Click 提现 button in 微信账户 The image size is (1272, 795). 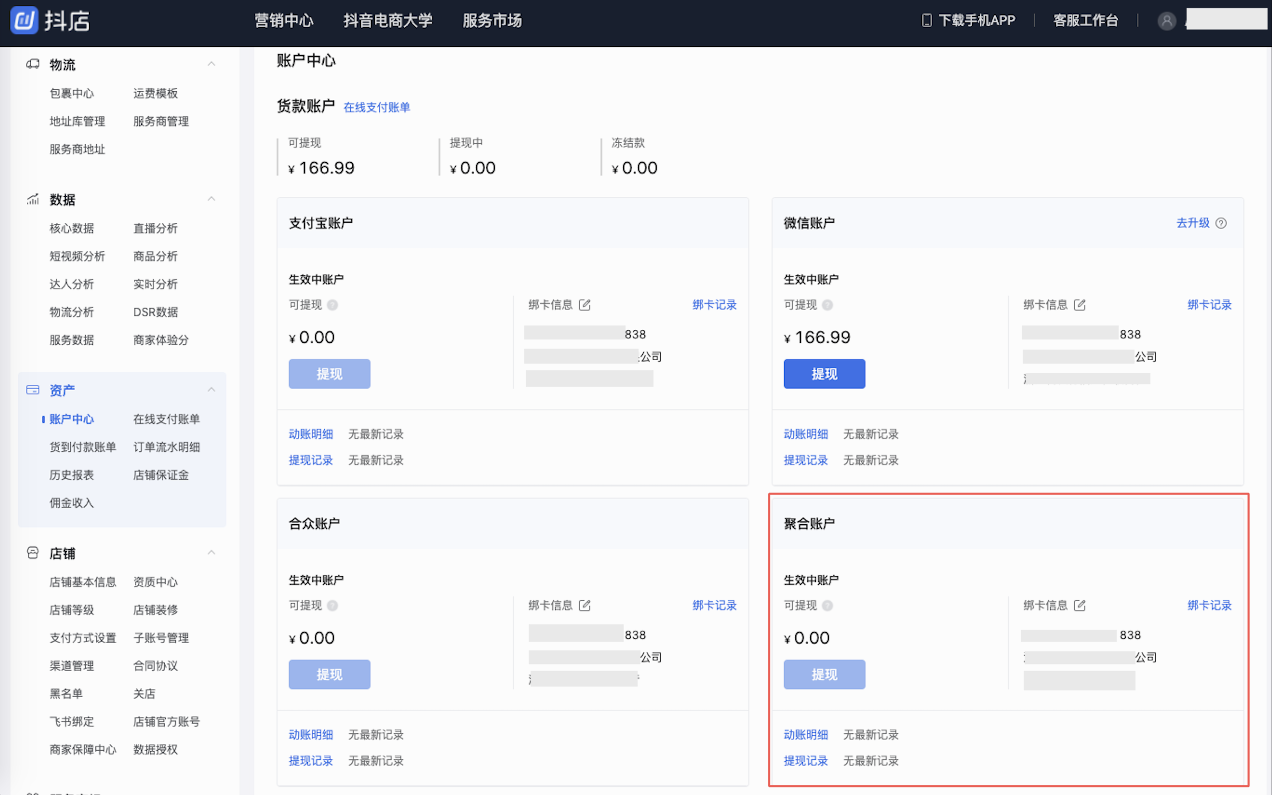coord(824,374)
